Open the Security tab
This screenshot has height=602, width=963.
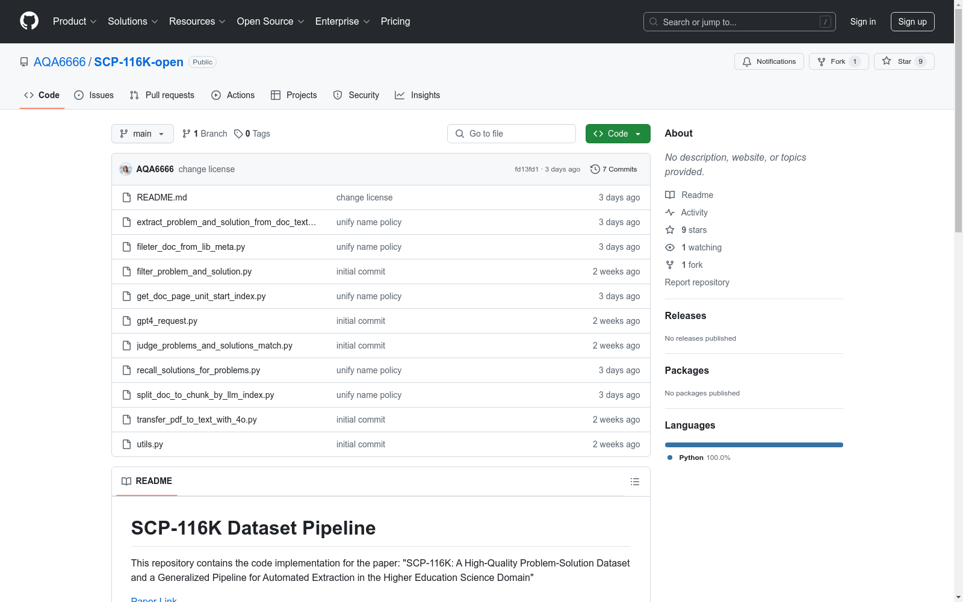tap(356, 95)
